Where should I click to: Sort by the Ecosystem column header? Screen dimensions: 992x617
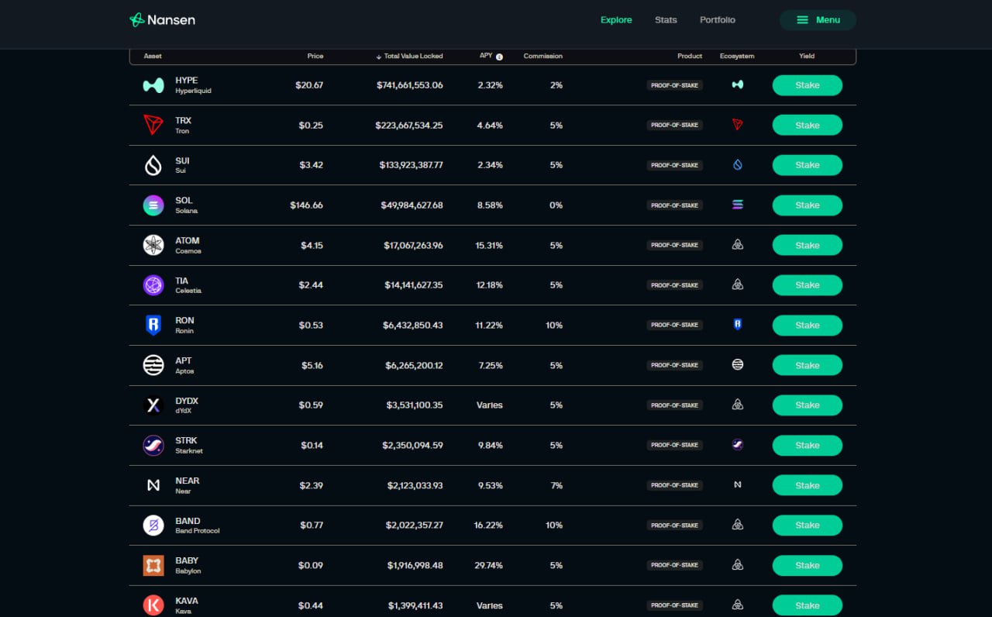pos(737,57)
